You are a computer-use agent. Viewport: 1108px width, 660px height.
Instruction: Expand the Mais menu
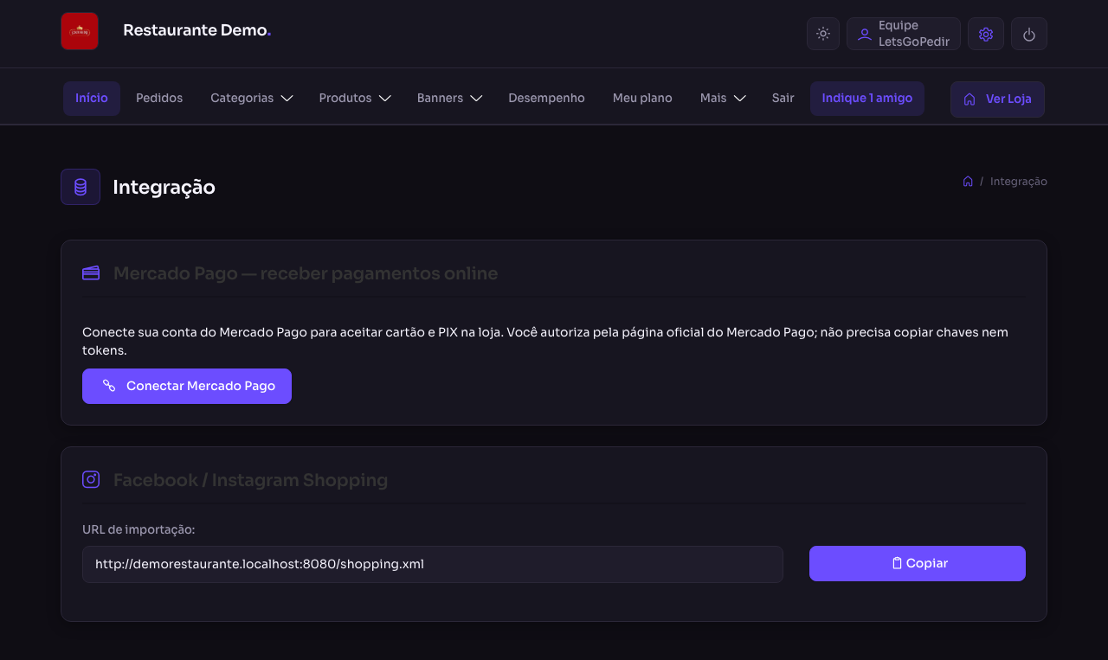723,98
